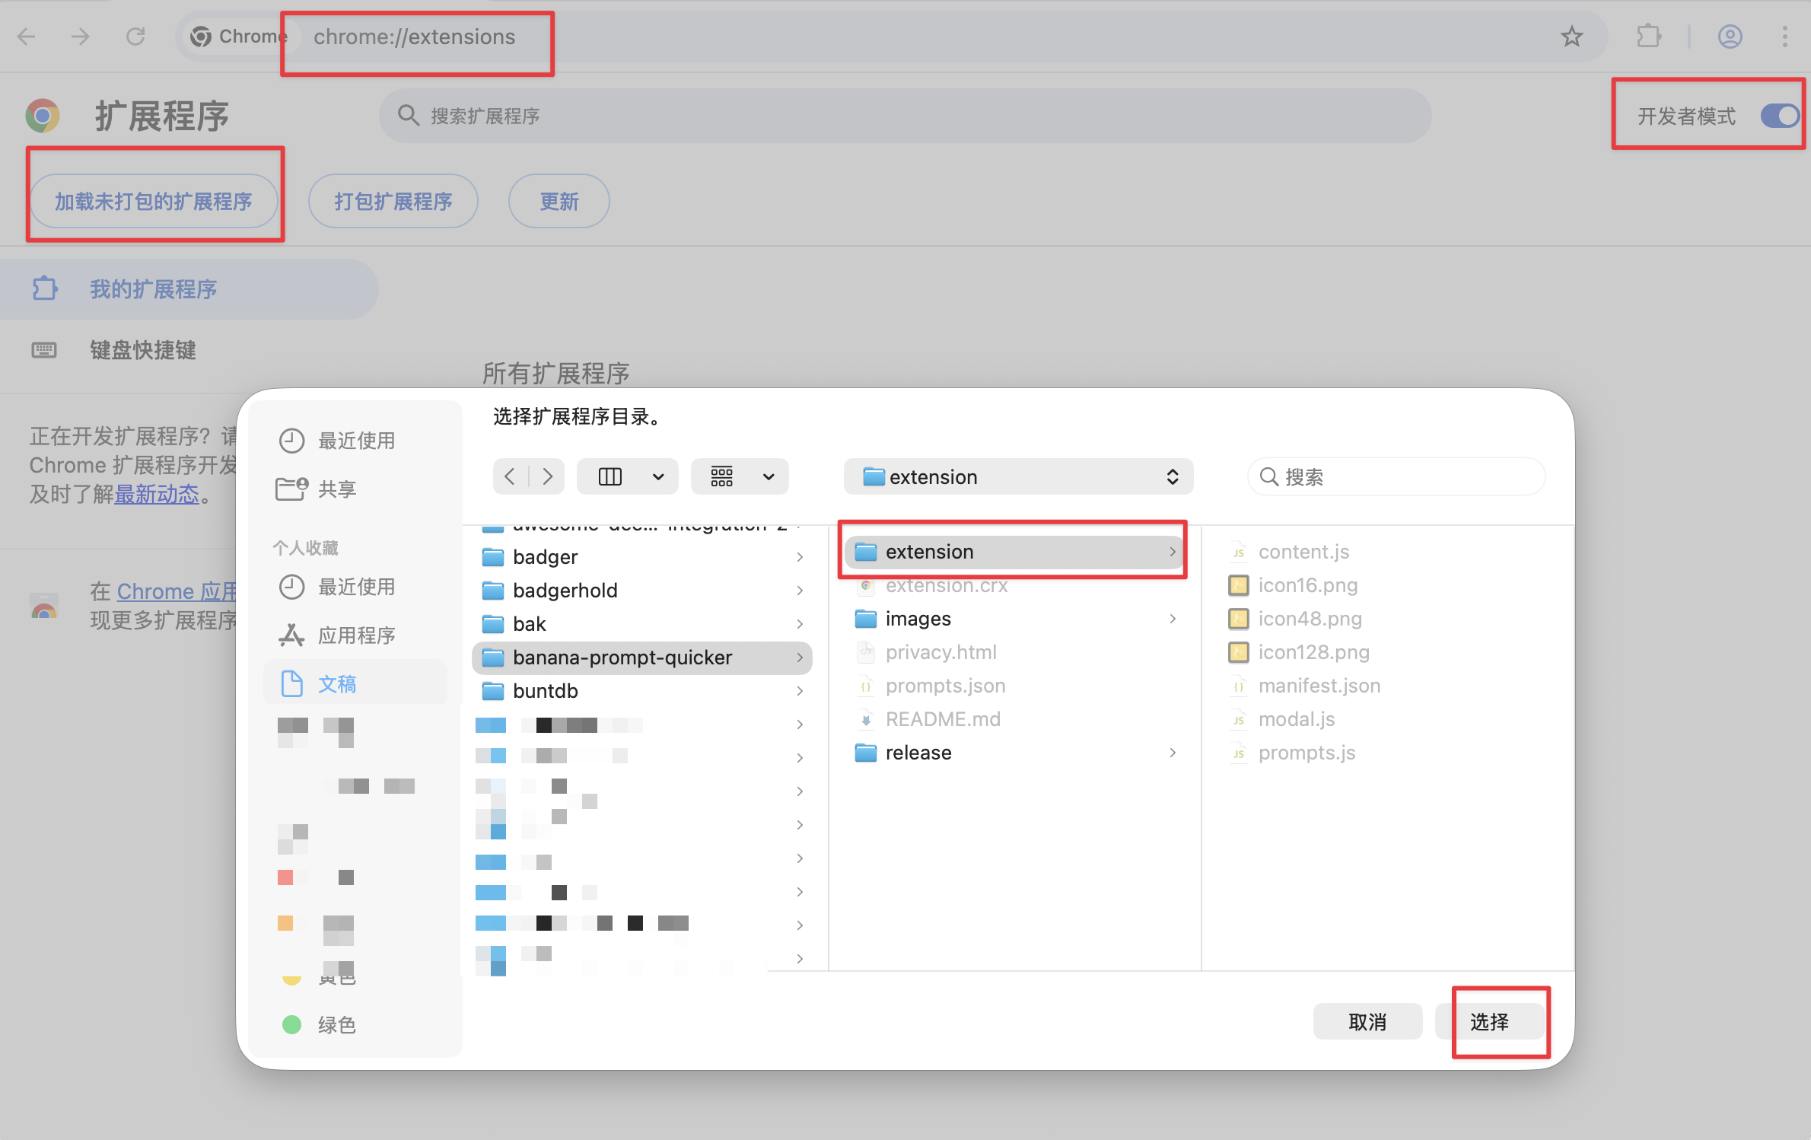Image resolution: width=1811 pixels, height=1140 pixels.
Task: Click the 选择 select button
Action: click(1489, 1022)
